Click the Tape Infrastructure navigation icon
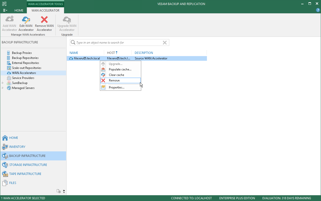 (x=5, y=174)
